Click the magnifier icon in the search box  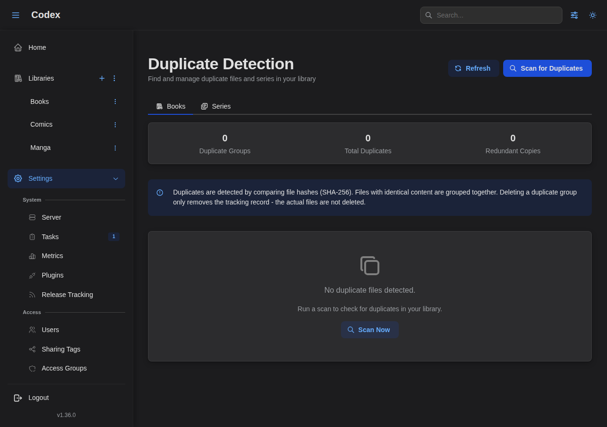point(429,15)
